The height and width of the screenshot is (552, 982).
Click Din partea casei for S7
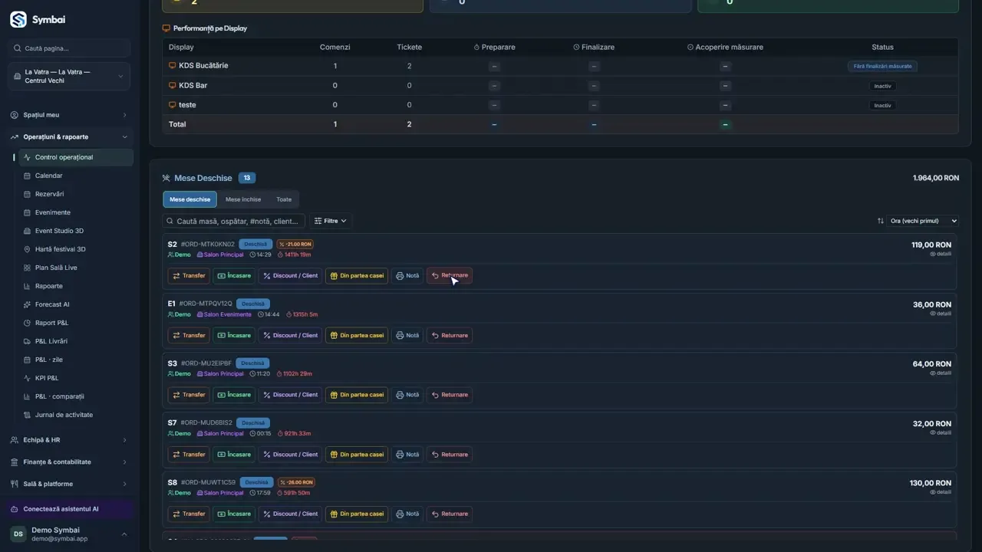click(357, 455)
